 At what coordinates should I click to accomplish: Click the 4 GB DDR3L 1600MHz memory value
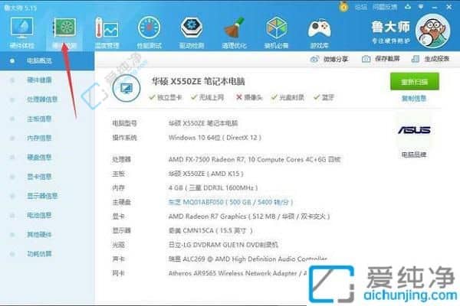[x=213, y=187]
